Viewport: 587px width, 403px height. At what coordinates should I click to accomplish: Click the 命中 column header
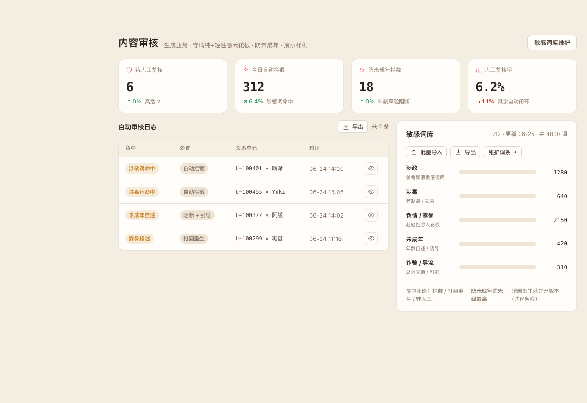(131, 148)
